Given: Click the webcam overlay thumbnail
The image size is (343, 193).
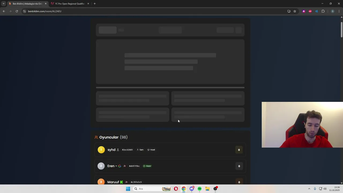Looking at the screenshot, I should click(302, 125).
